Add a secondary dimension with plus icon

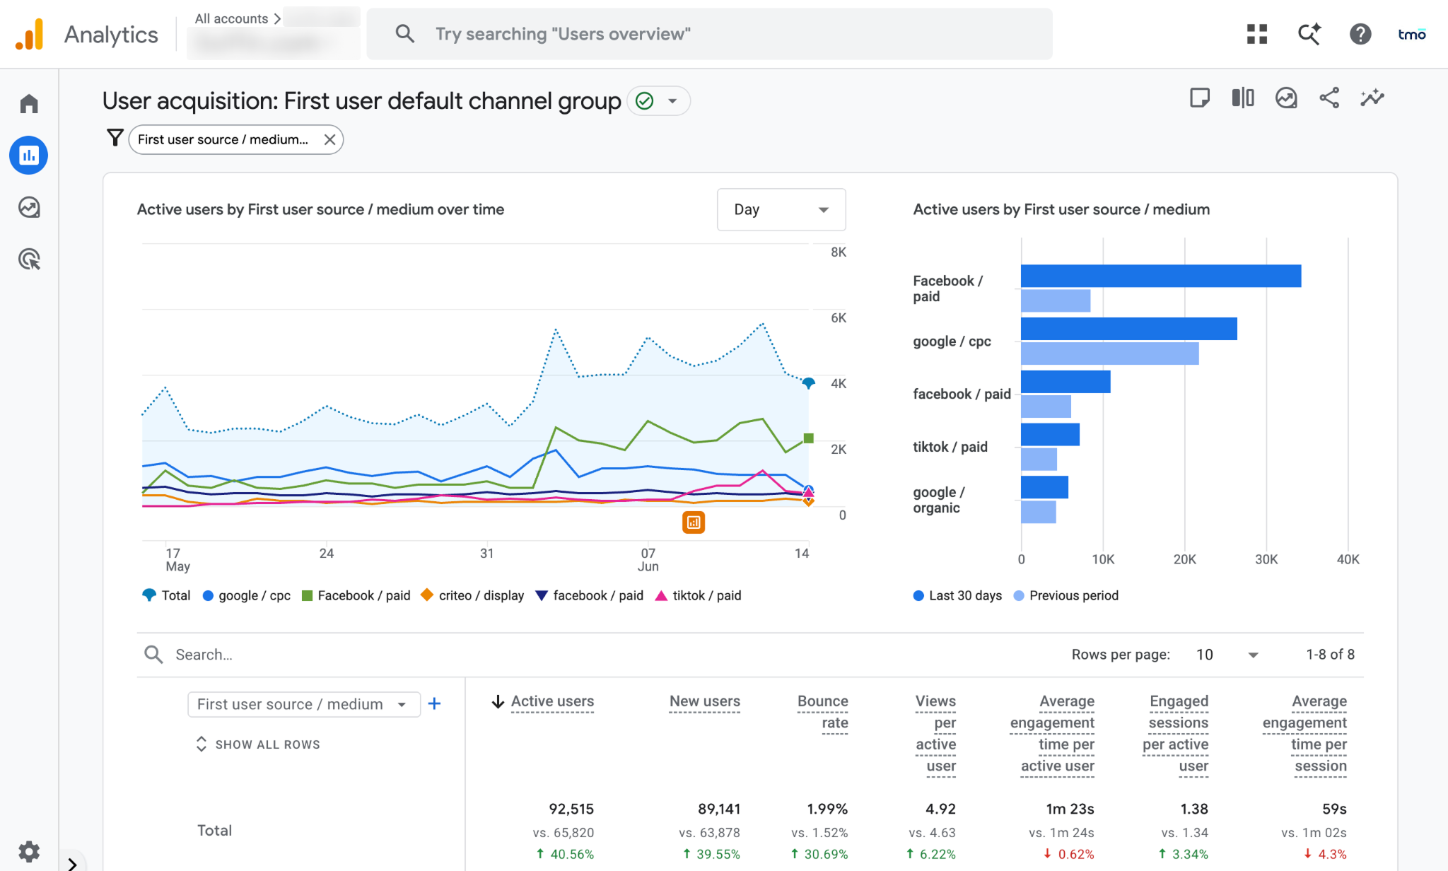point(435,703)
